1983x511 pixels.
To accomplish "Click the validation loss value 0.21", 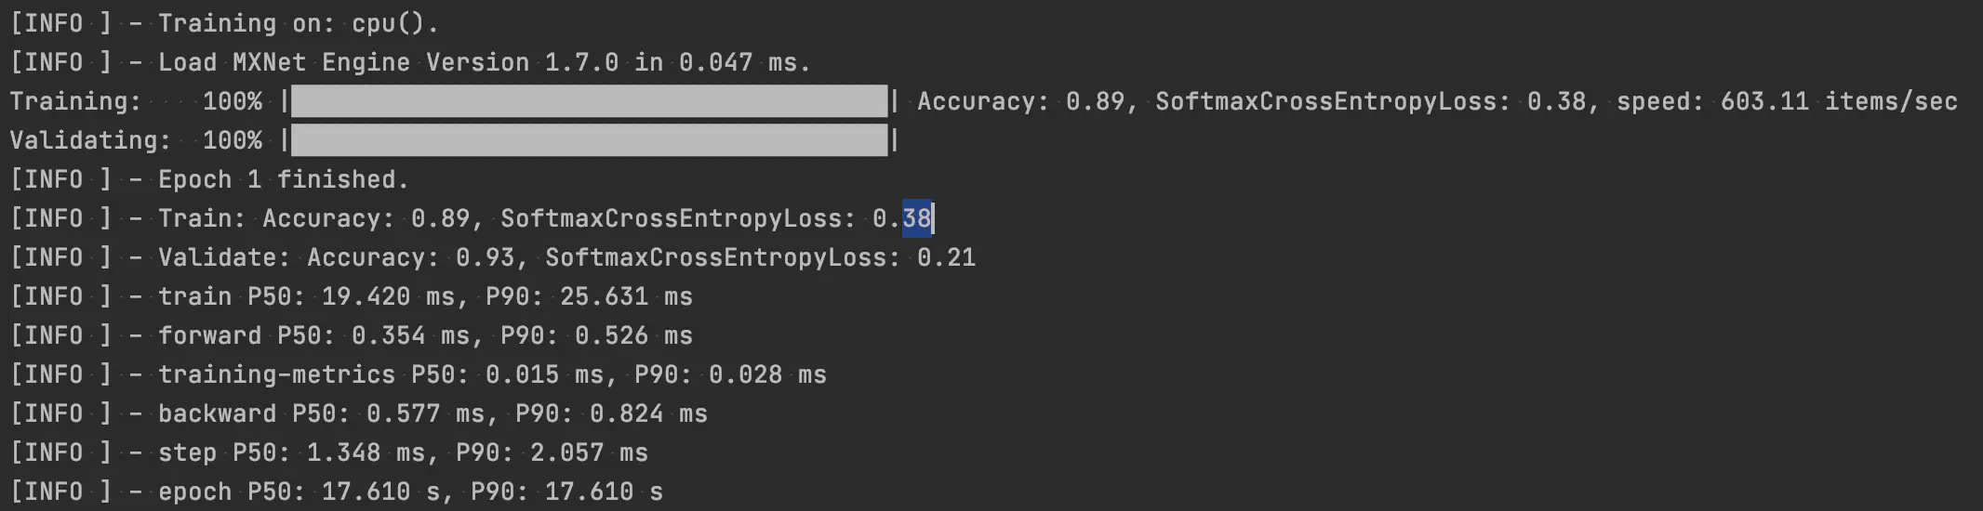I will [946, 257].
